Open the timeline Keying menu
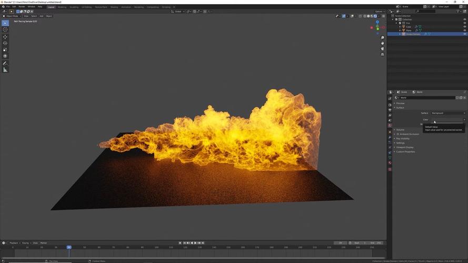The height and width of the screenshot is (263, 468). (x=26, y=243)
